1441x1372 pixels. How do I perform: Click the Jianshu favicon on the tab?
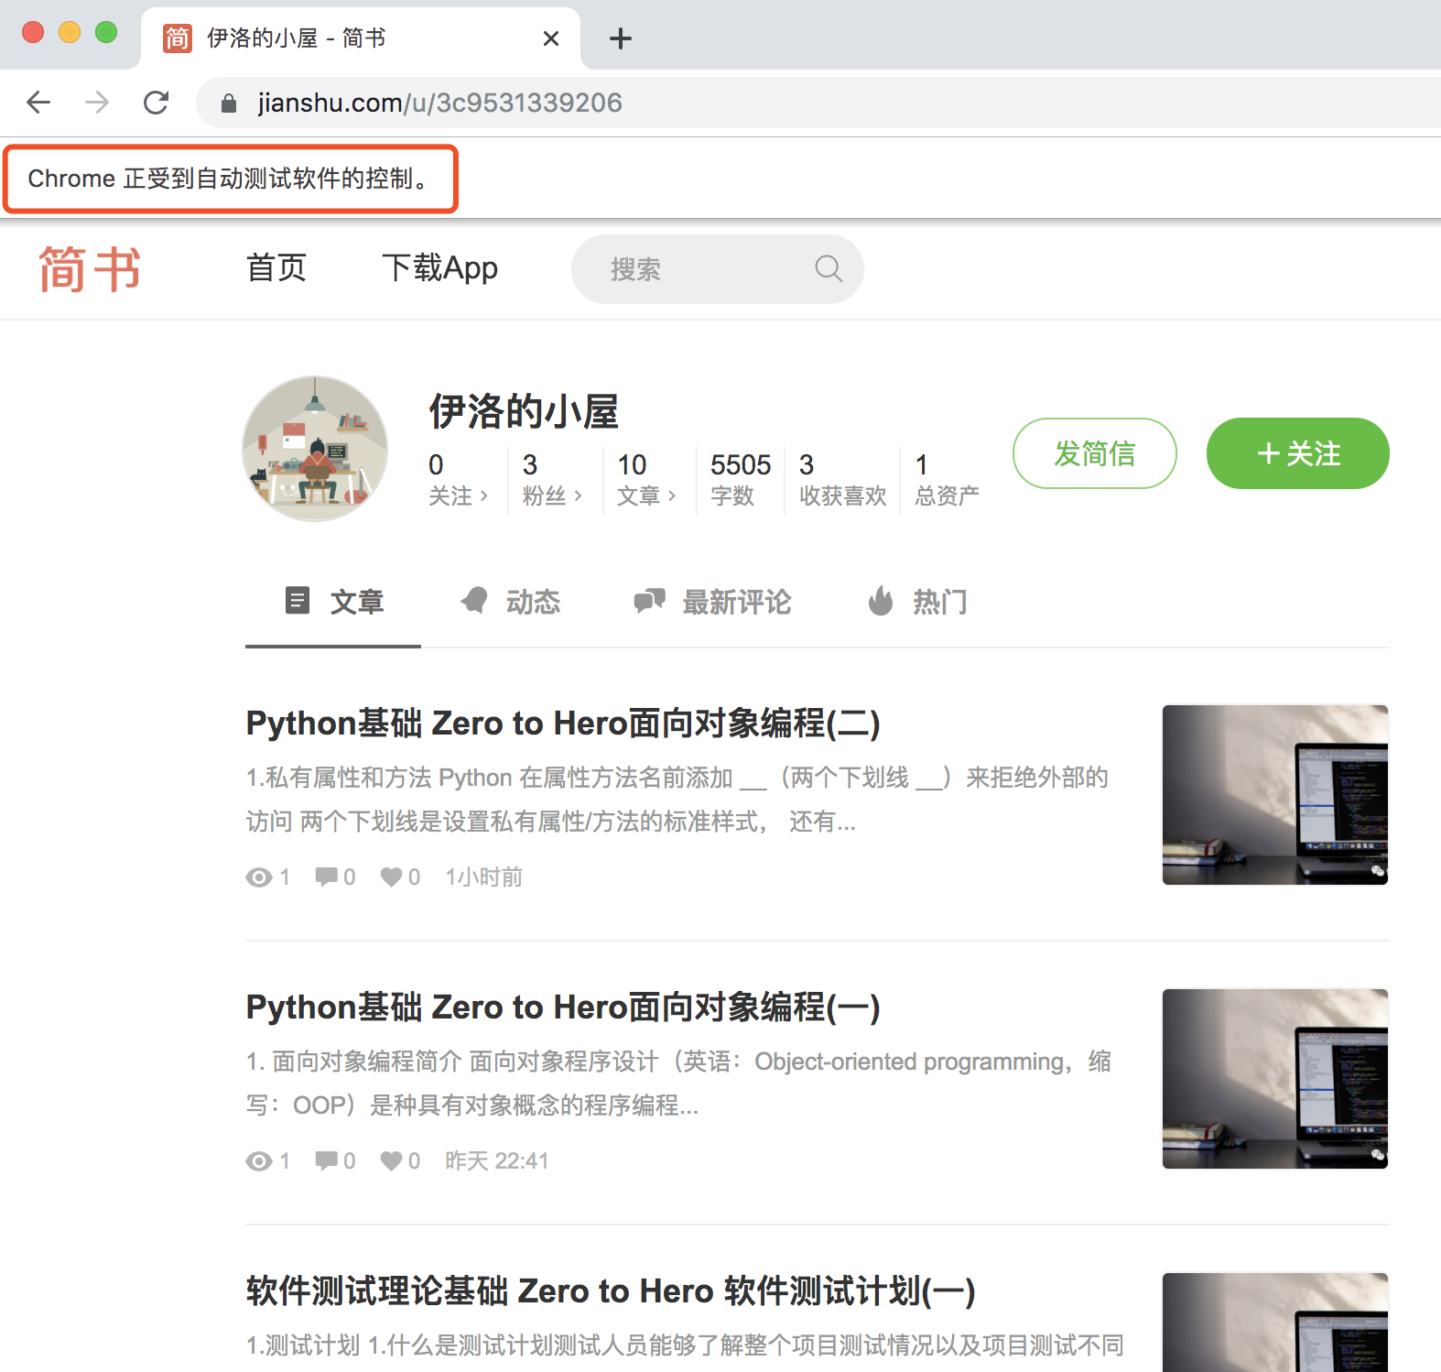coord(177,38)
